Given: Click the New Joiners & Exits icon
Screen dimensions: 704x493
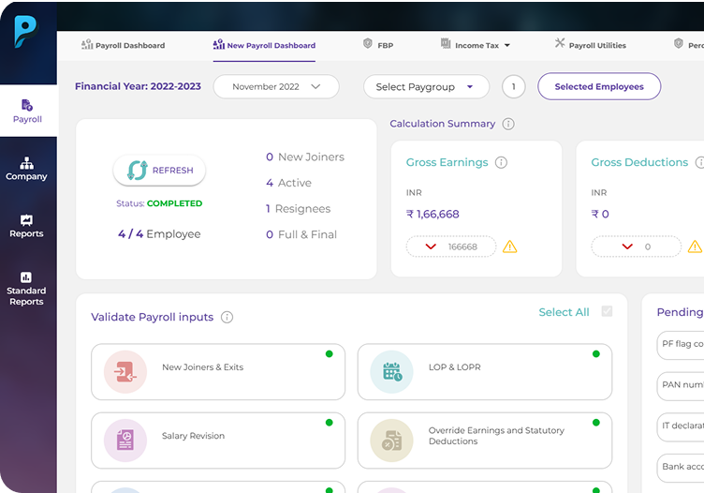Looking at the screenshot, I should 125,372.
